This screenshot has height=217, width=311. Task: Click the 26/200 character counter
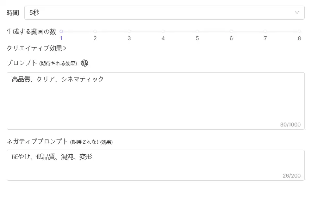coord(291,175)
